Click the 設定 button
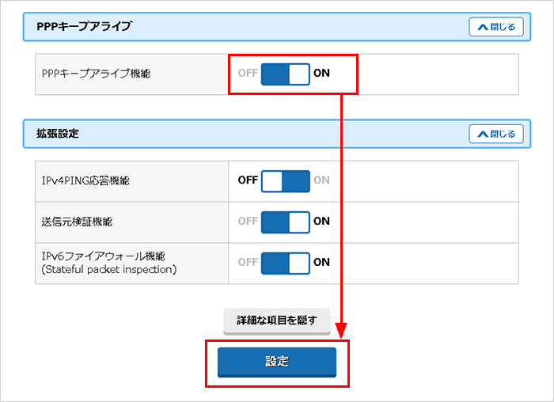The height and width of the screenshot is (402, 554). click(277, 362)
